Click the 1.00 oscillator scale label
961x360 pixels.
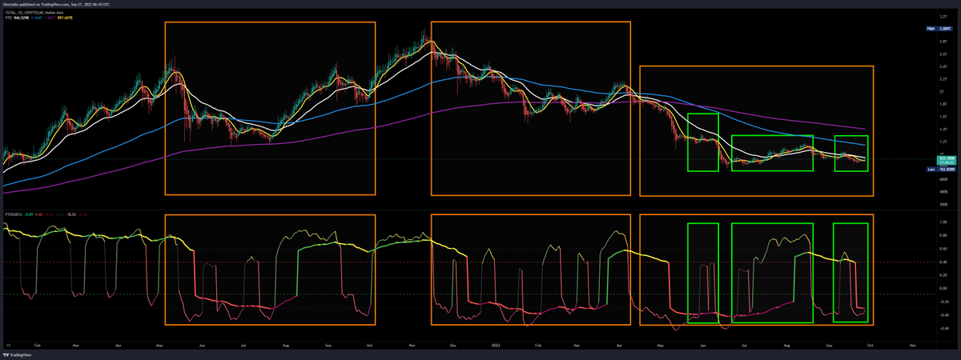tap(945, 222)
